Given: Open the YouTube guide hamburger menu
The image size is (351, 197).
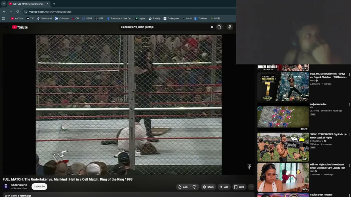Looking at the screenshot, I should 6,27.
